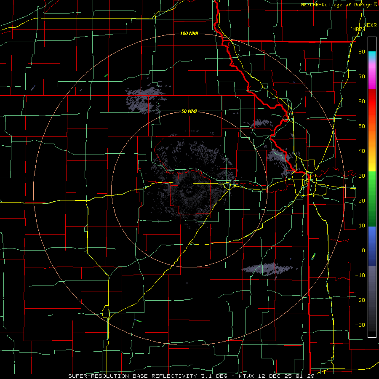The image size is (379, 379).
Task: Click the 50 NMI range ring label
Action: (x=189, y=112)
